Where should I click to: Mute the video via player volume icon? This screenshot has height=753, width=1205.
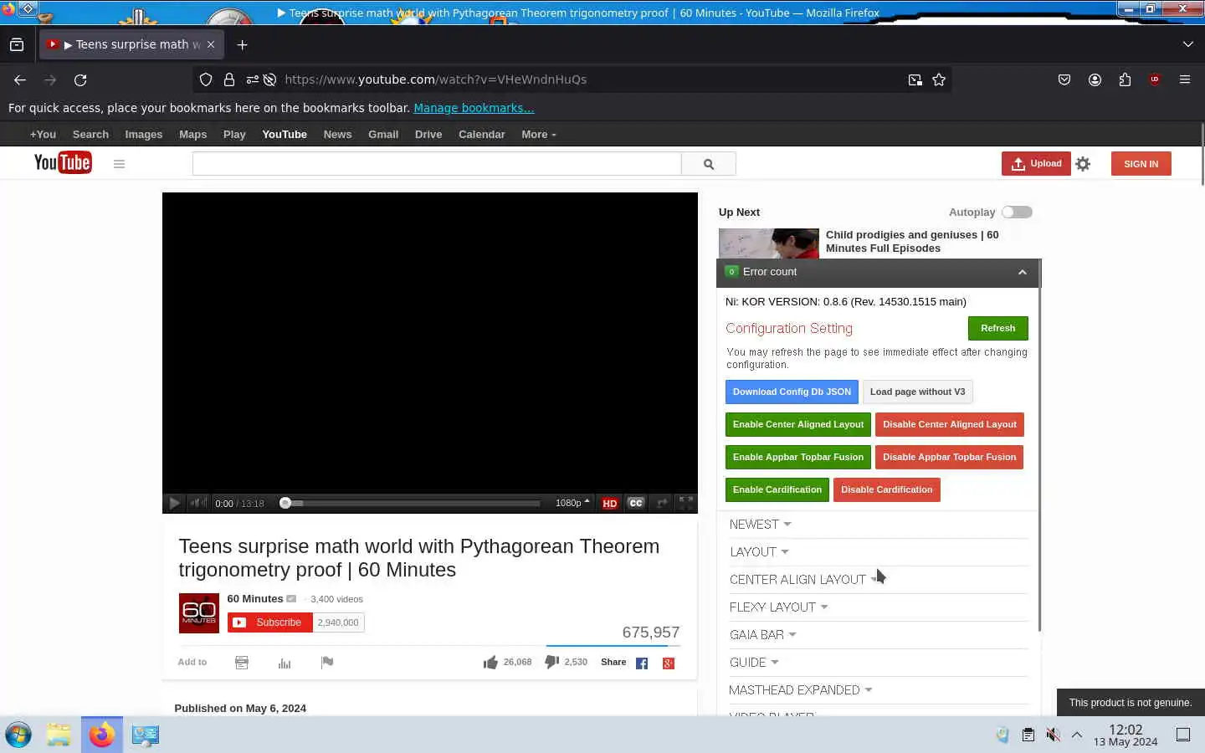(198, 503)
